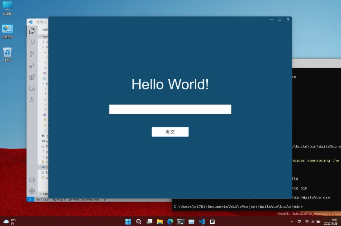Image resolution: width=341 pixels, height=226 pixels.
Task: Show hidden system tray icons
Action: click(x=292, y=221)
